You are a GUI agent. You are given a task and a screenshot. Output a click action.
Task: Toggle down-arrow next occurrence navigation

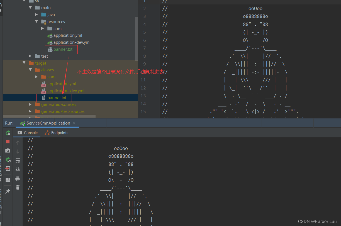click(x=18, y=151)
